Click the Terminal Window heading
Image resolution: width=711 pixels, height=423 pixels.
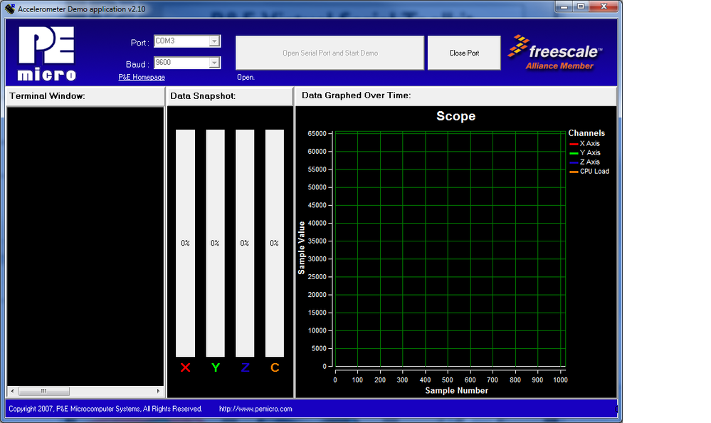click(47, 95)
